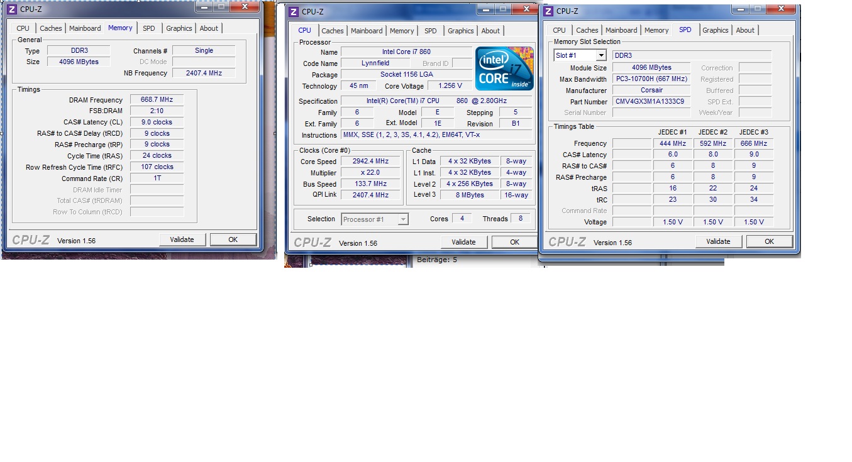Screen dimensions: 852x462
Task: Click the Cores value 4
Action: coord(462,218)
